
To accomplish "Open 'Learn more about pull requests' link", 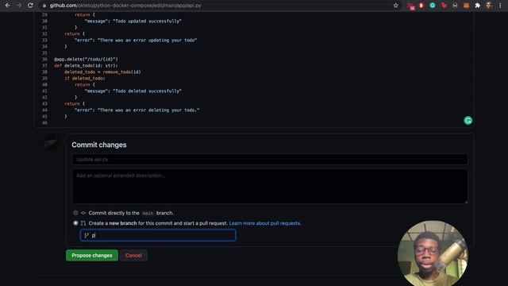I will (x=264, y=223).
